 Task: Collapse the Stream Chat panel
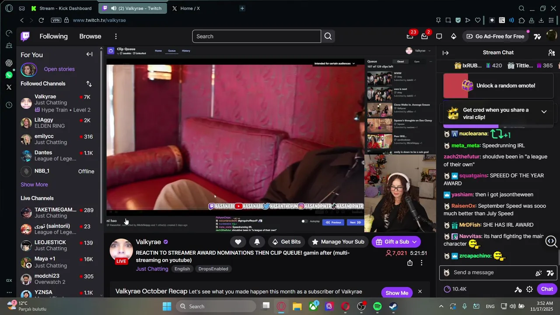point(446,53)
